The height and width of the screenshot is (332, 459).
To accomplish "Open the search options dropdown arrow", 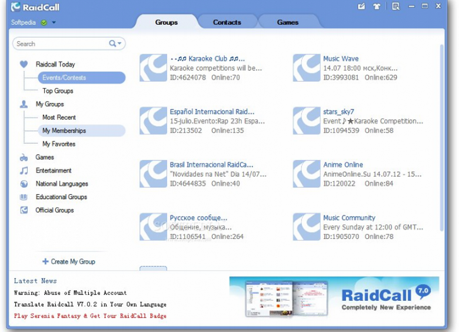I will coord(119,44).
